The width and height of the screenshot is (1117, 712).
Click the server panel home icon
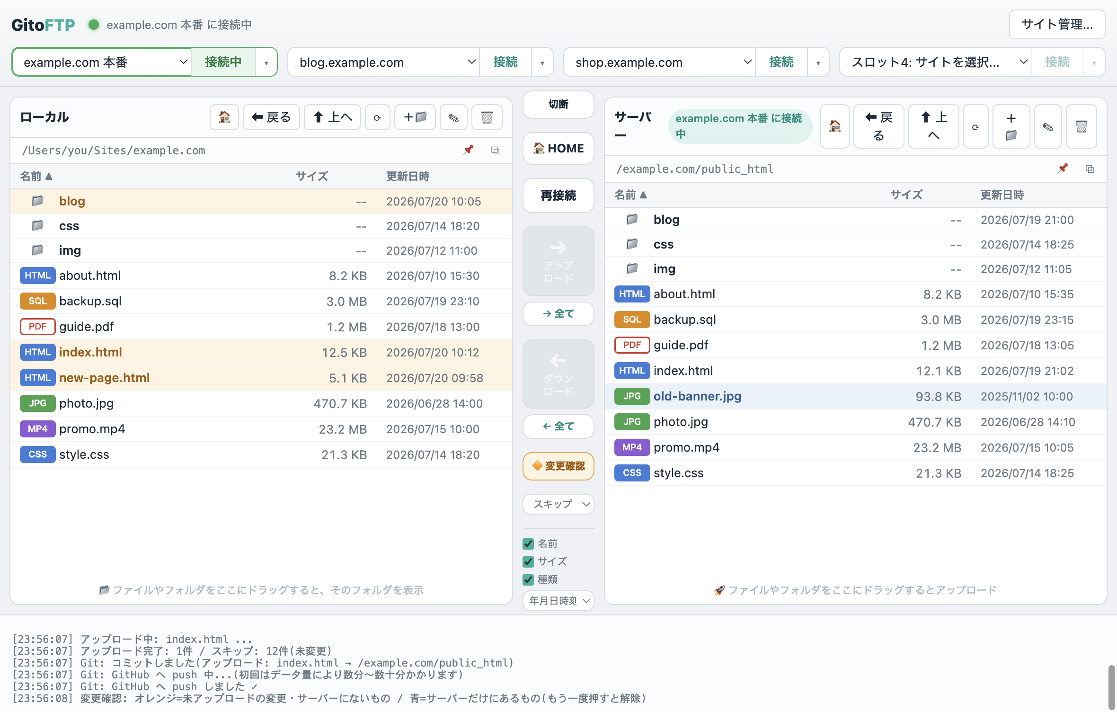(835, 126)
